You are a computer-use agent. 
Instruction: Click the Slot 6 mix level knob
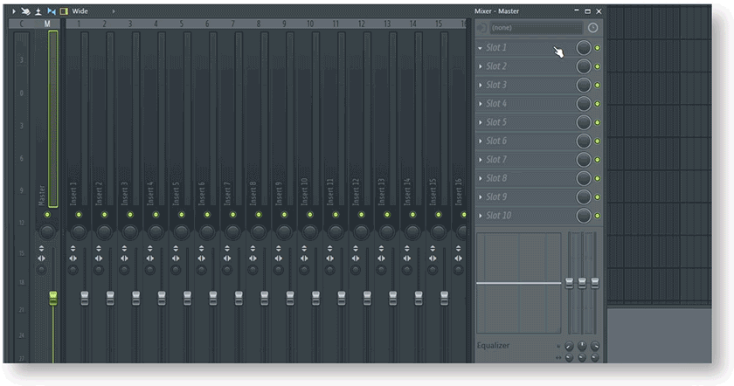584,141
